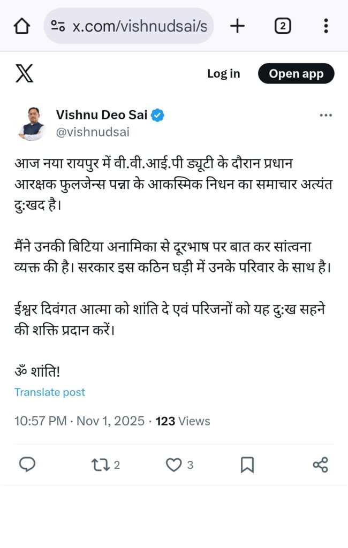Click the blue verified badge
This screenshot has height=548, width=348.
[x=157, y=115]
